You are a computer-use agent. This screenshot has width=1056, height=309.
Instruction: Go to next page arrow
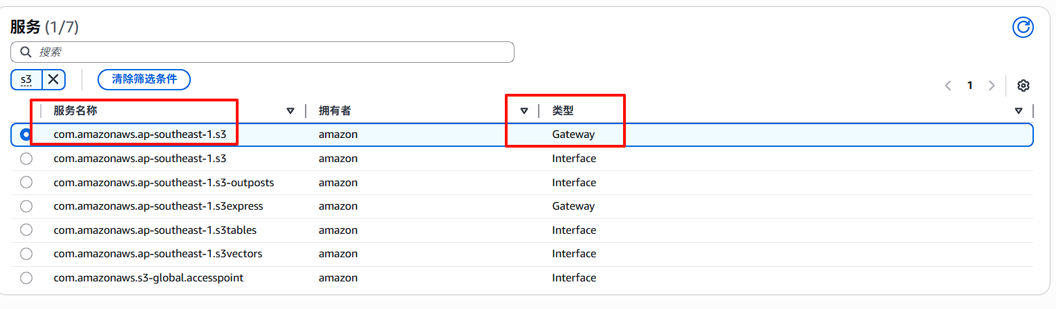[x=992, y=86]
